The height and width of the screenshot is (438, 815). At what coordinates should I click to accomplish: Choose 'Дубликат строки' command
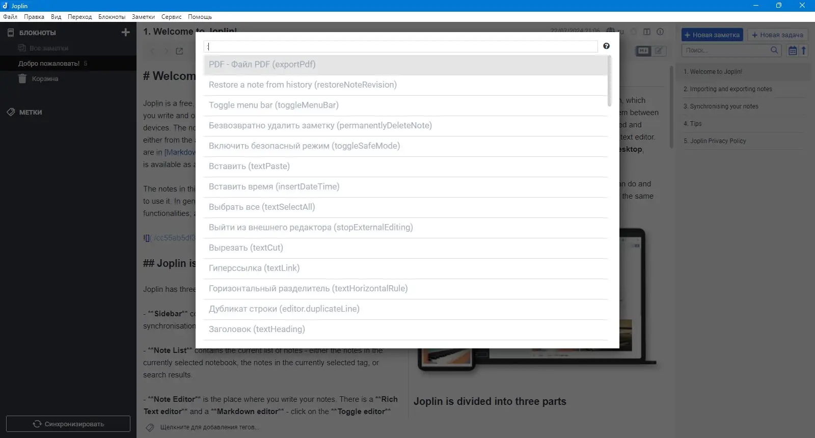click(x=405, y=309)
